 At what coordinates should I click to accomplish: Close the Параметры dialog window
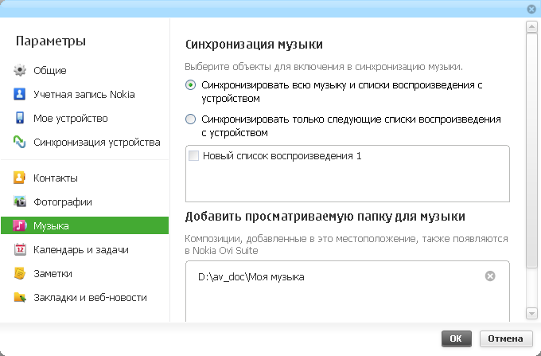(531, 9)
